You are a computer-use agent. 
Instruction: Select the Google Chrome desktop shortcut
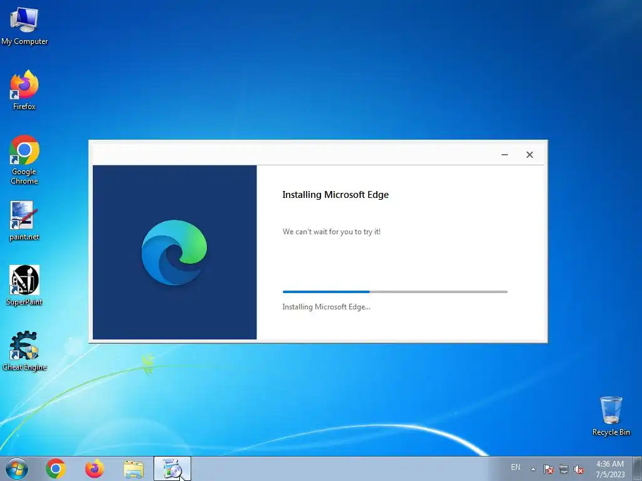(24, 160)
